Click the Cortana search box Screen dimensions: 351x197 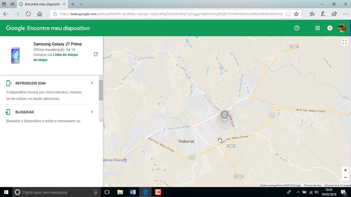[56, 192]
